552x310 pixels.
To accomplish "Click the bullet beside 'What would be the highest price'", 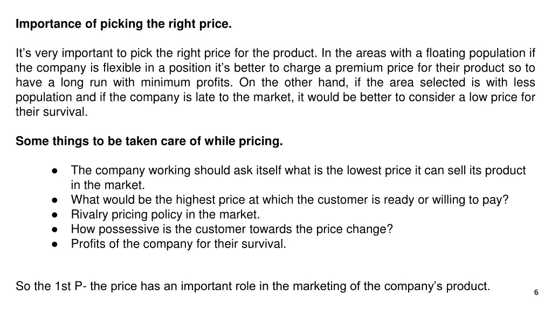I will pyautogui.click(x=54, y=200).
